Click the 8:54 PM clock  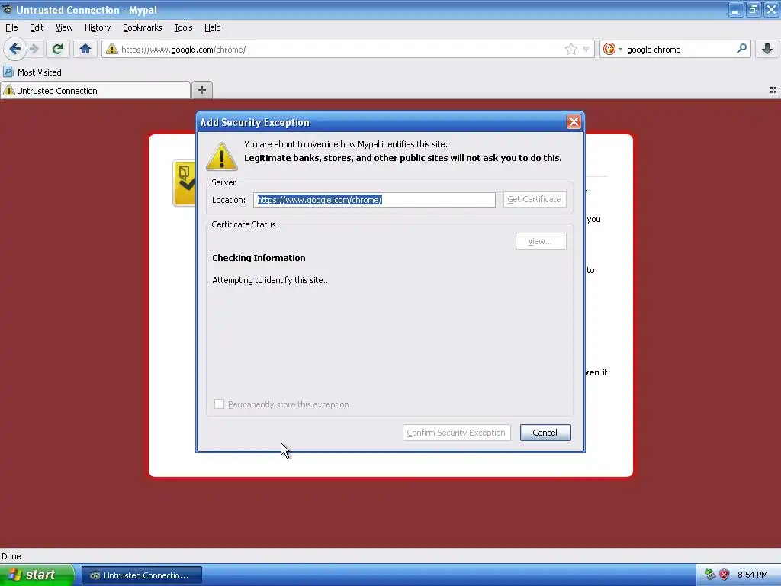click(x=752, y=575)
